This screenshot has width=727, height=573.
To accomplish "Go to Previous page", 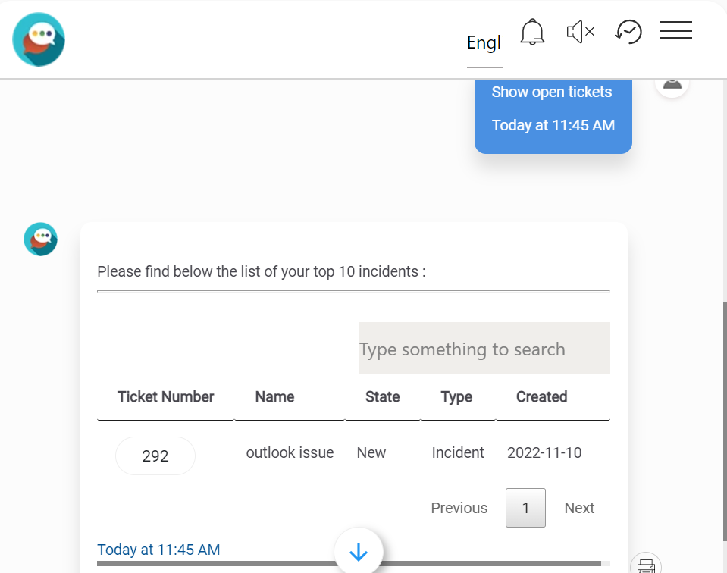I will pyautogui.click(x=459, y=508).
